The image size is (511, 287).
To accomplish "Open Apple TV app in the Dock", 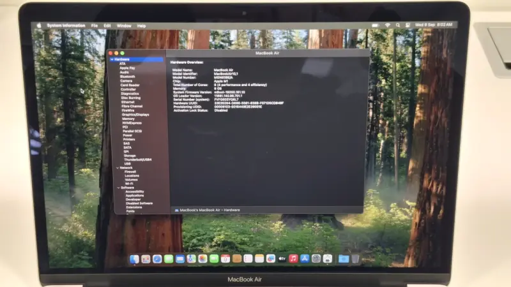I will 282,259.
